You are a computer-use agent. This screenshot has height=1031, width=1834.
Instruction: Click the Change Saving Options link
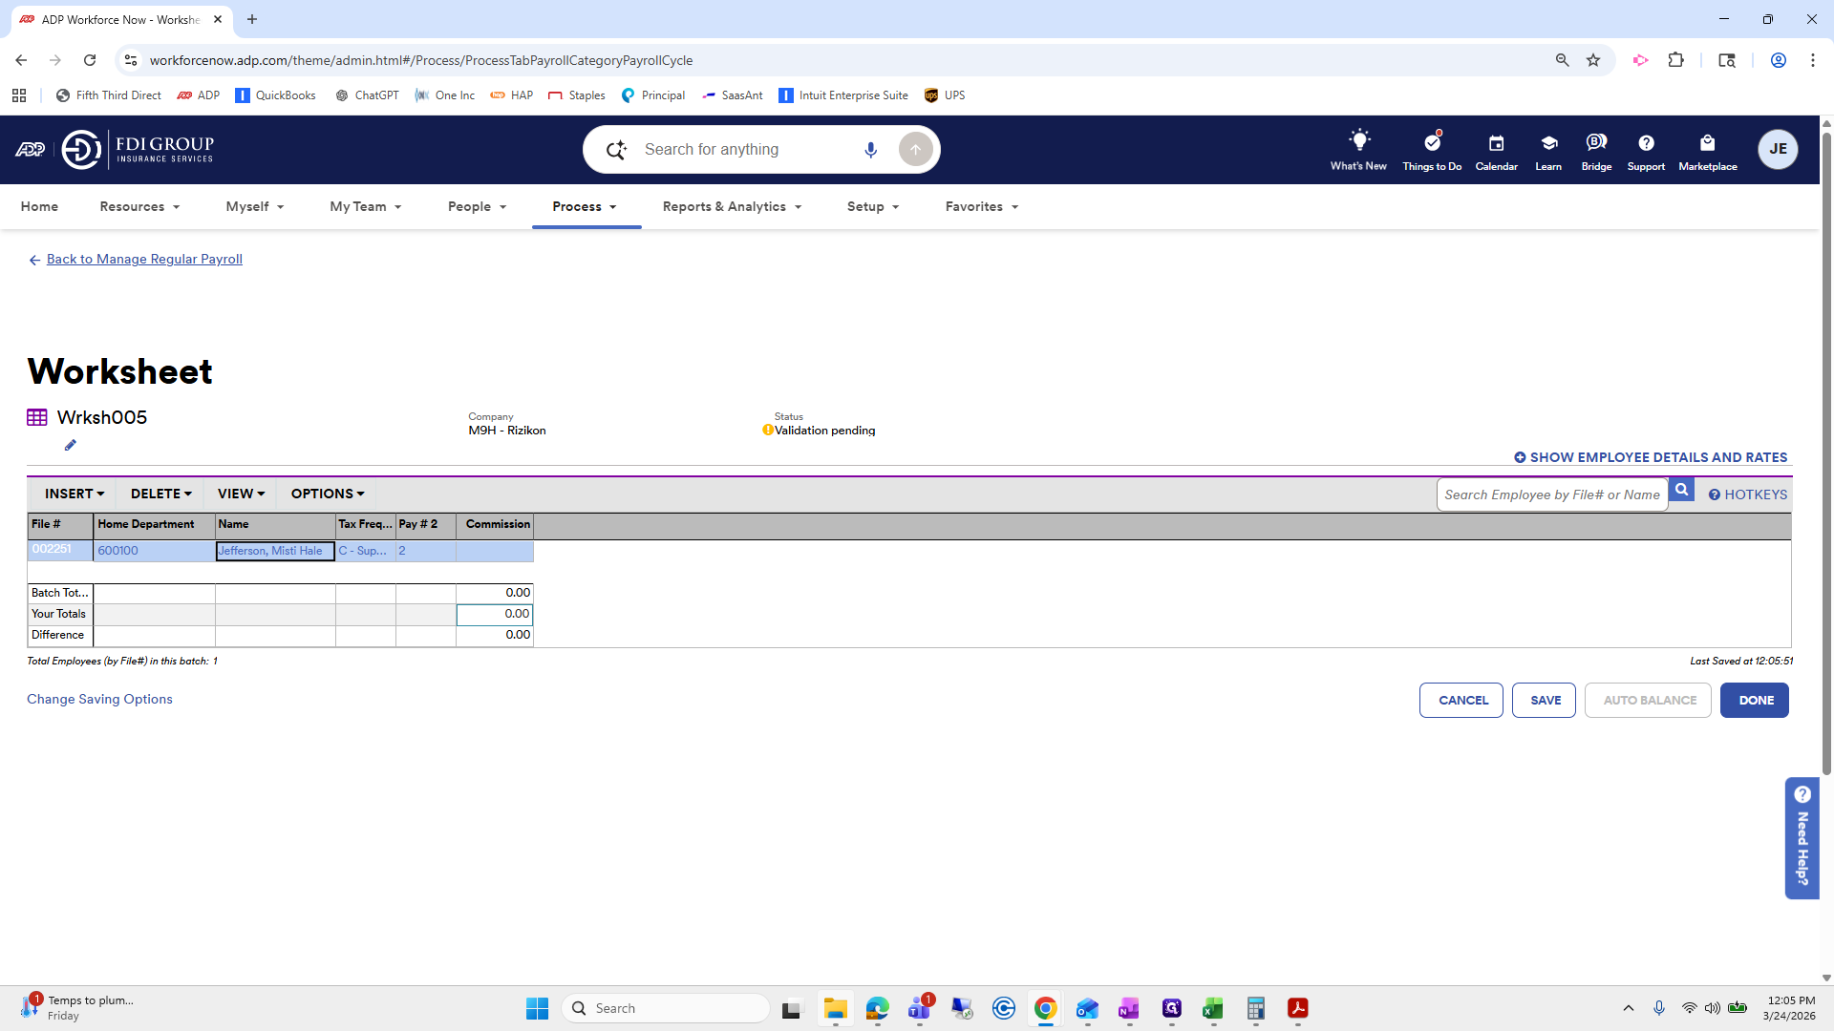click(99, 699)
